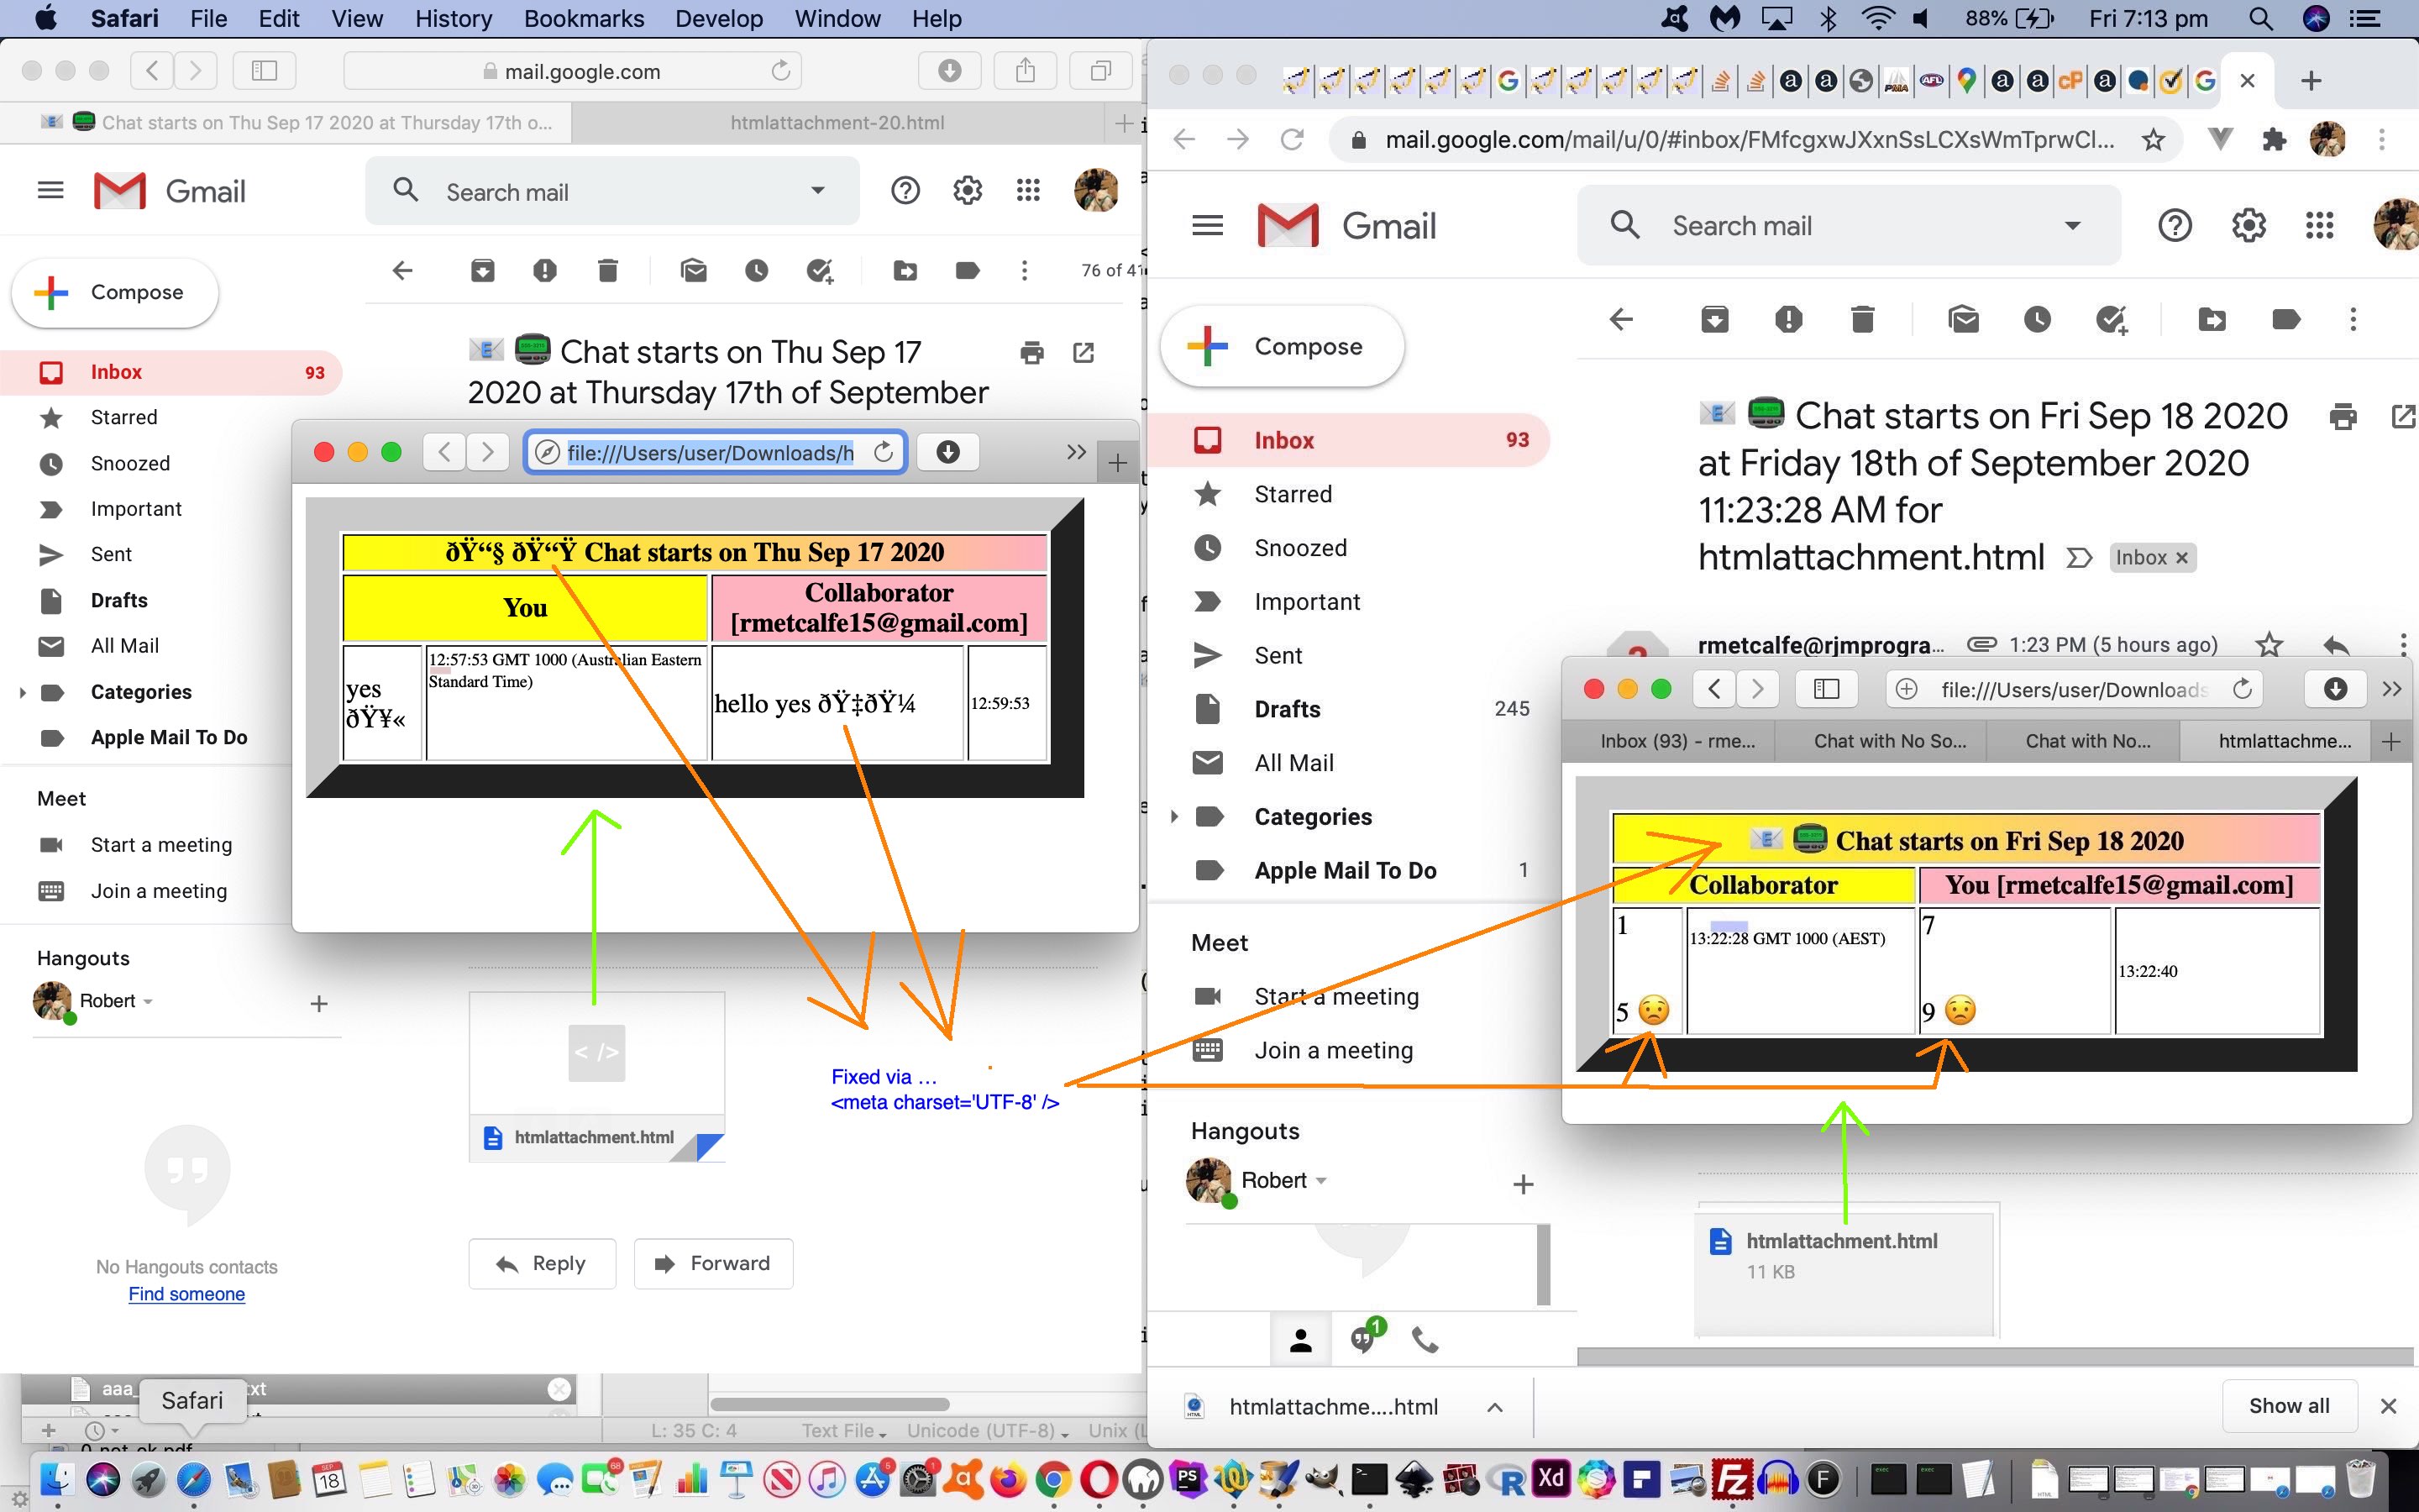This screenshot has width=2419, height=1512.
Task: Open the Bookmarks menu in menu bar
Action: [x=584, y=18]
